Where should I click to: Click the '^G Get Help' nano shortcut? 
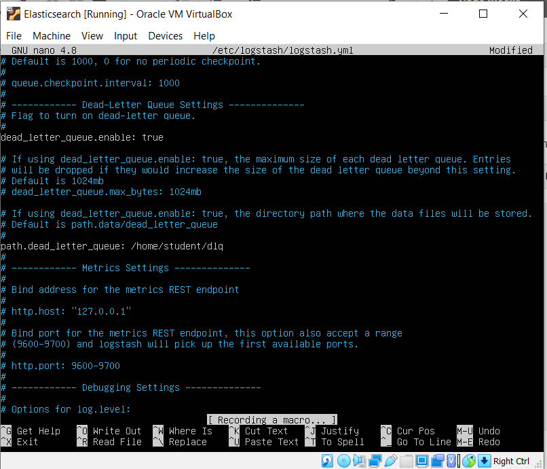31,431
